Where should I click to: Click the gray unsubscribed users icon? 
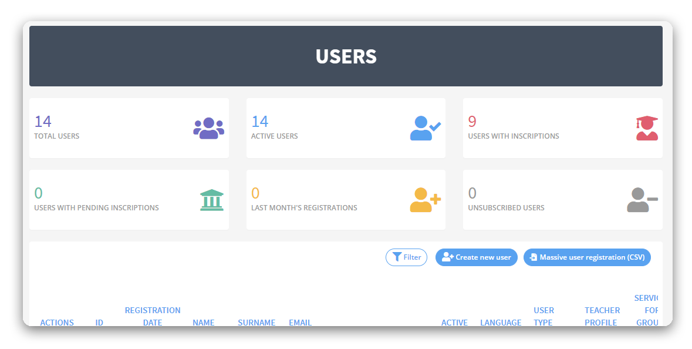(x=642, y=200)
